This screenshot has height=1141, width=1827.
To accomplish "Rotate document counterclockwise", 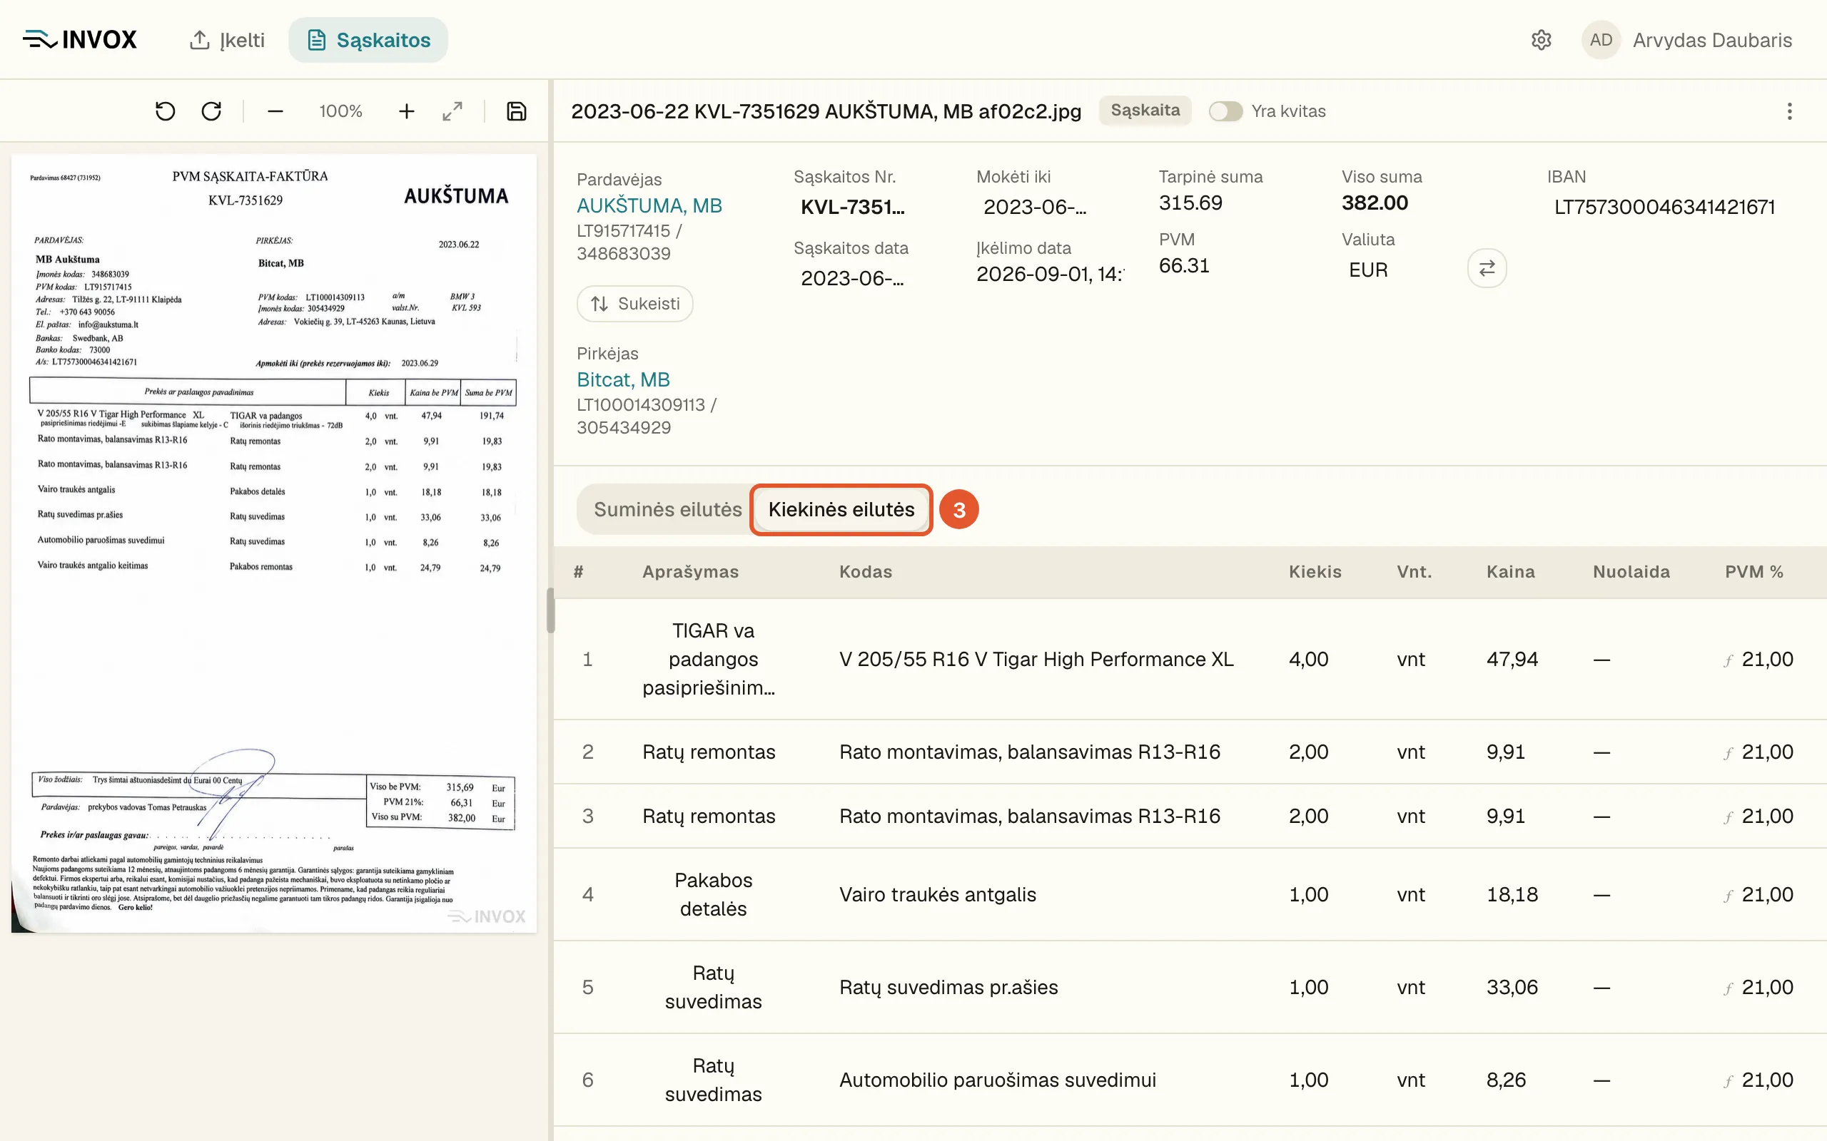I will click(x=166, y=112).
